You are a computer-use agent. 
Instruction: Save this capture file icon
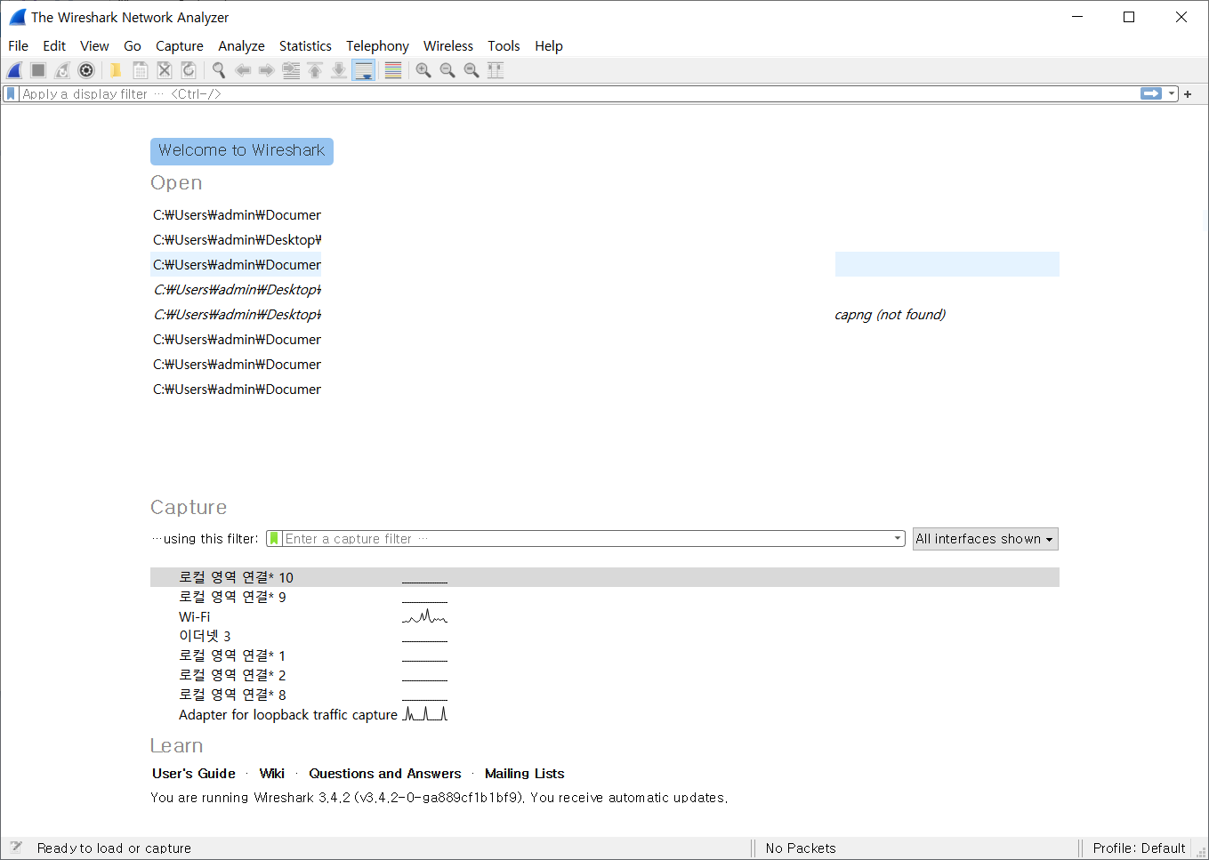[140, 70]
